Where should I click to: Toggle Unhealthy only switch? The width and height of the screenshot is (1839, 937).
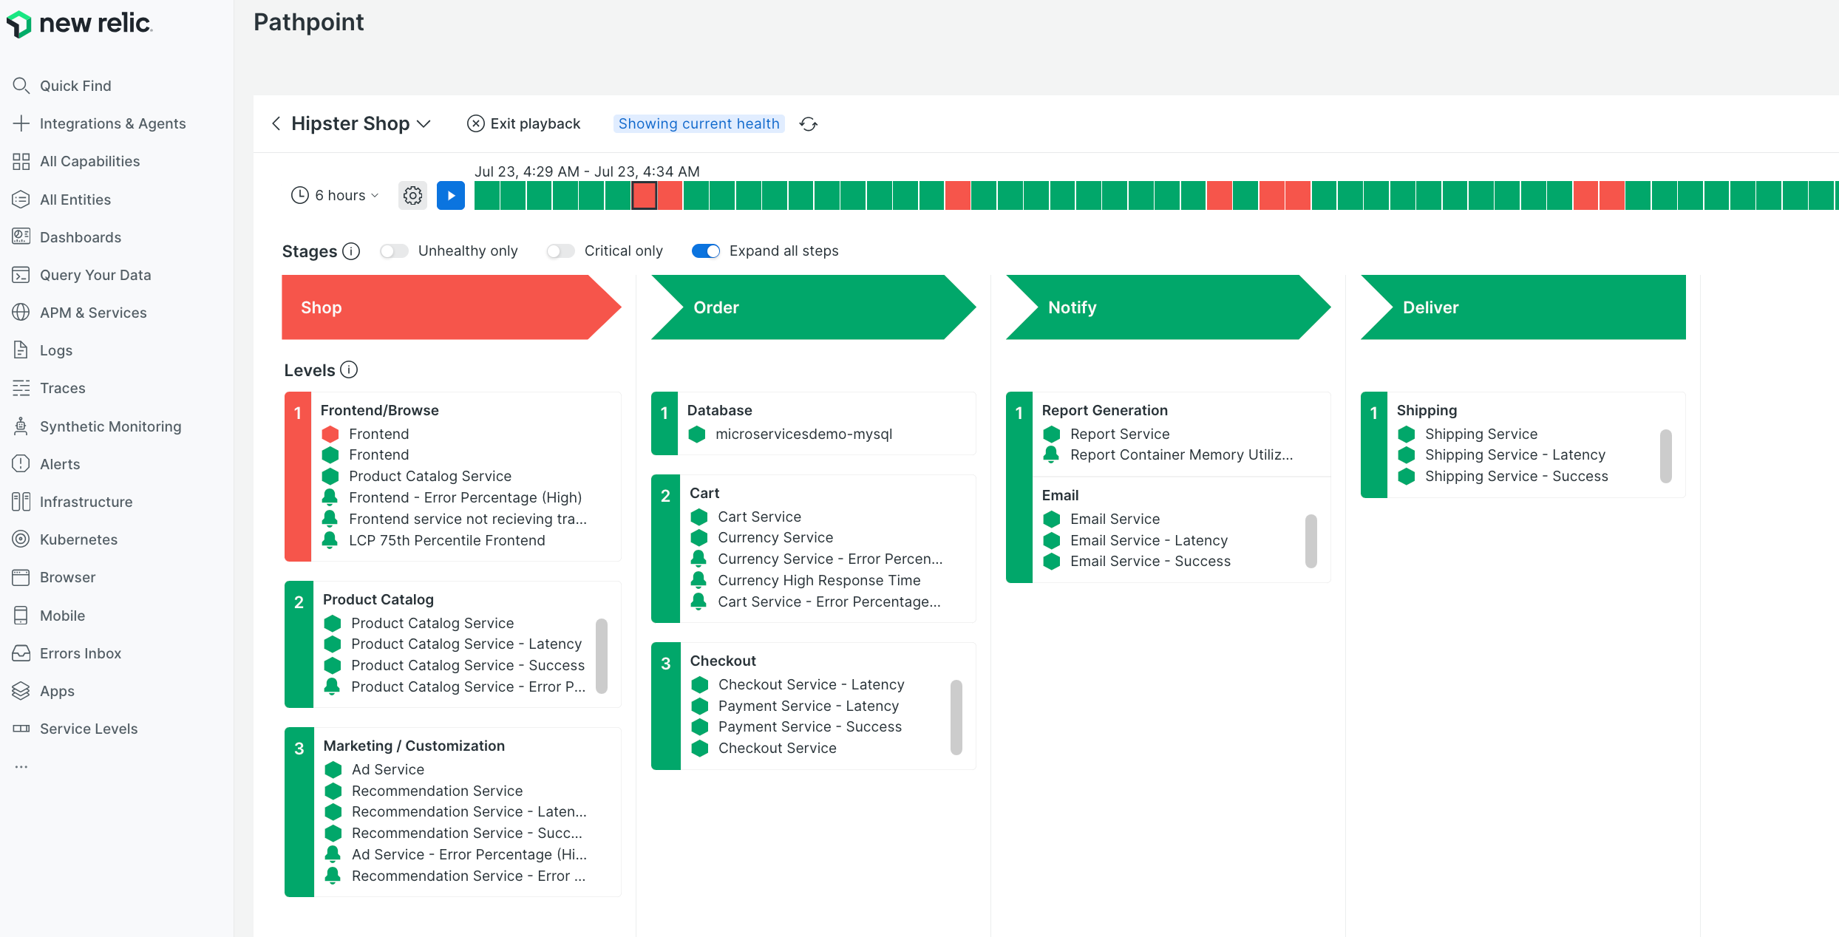pyautogui.click(x=394, y=251)
